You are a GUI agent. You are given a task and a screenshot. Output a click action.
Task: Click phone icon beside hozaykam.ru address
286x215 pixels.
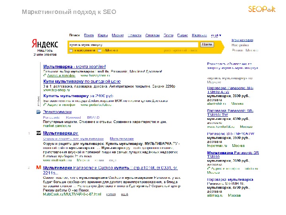pos(44,75)
